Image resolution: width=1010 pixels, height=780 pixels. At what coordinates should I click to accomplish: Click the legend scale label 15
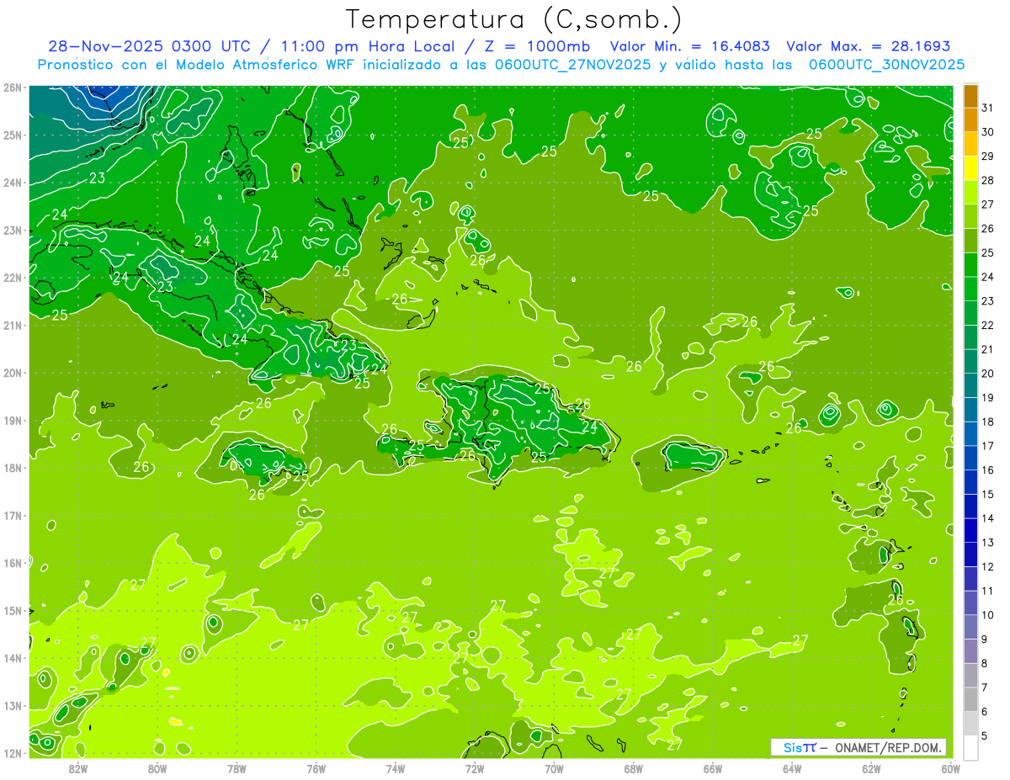(x=987, y=495)
